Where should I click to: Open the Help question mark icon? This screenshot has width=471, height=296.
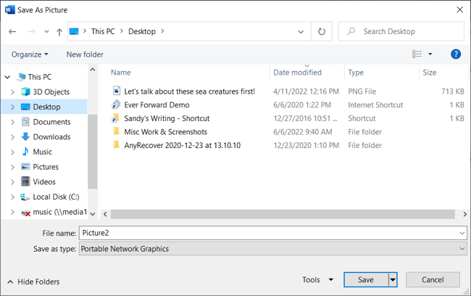coord(456,54)
